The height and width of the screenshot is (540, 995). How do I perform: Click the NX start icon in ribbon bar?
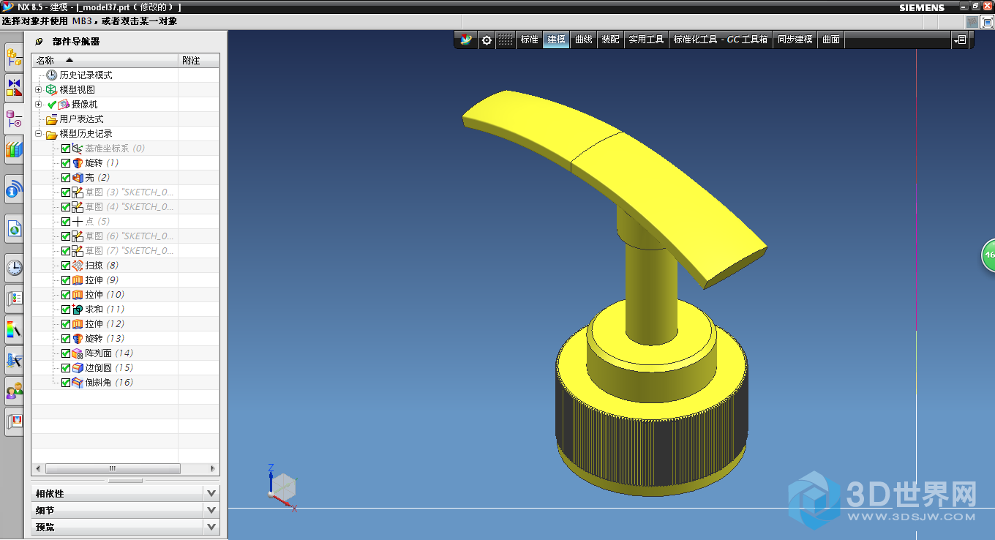coord(466,40)
